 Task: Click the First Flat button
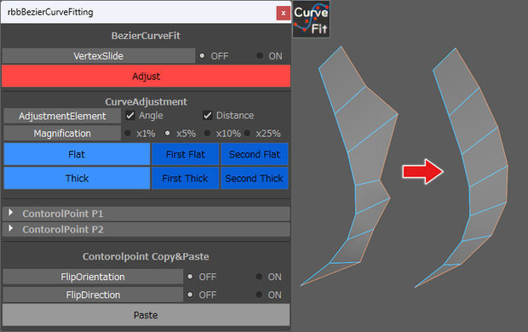click(185, 154)
